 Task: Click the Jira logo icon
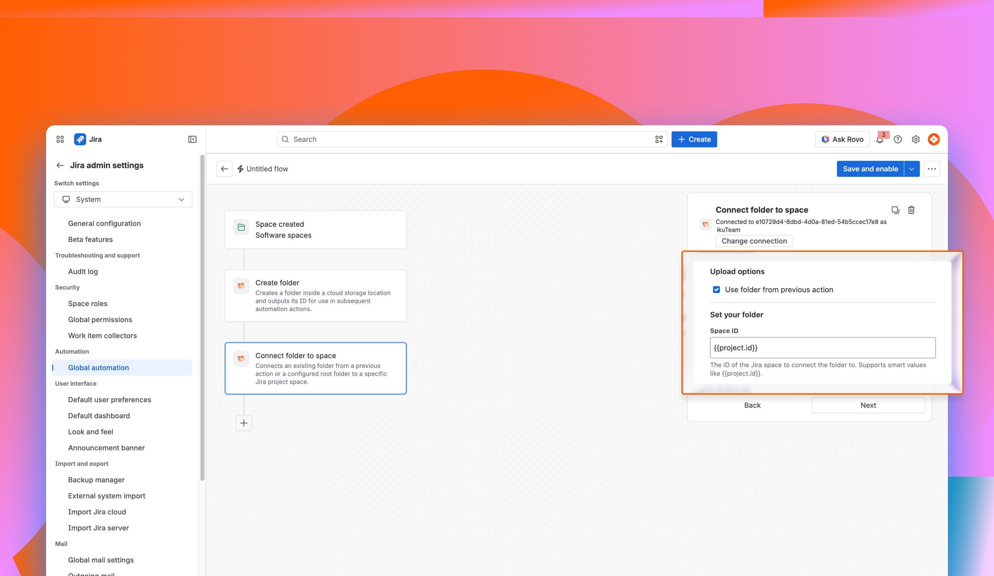point(80,139)
